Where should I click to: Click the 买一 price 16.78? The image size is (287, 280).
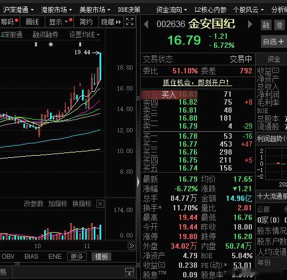pos(188,136)
